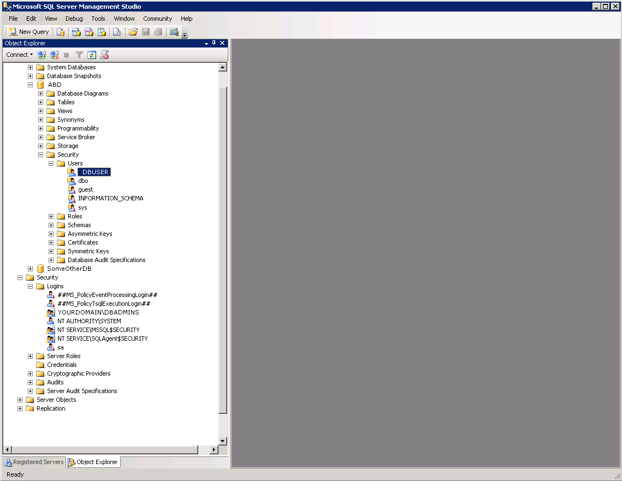Open the Tools menu
The width and height of the screenshot is (622, 481).
pyautogui.click(x=98, y=19)
